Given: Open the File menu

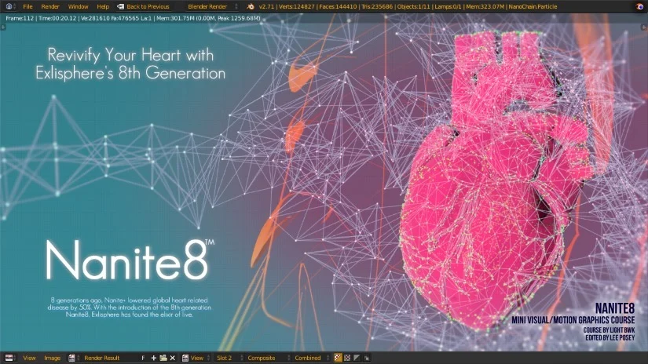Looking at the screenshot, I should click(27, 6).
